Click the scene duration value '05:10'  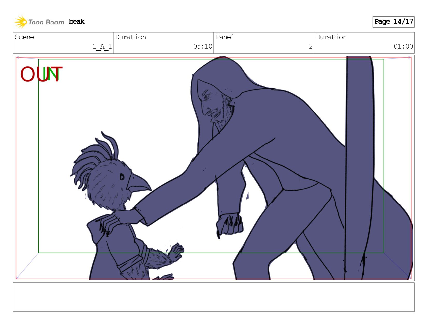pos(203,46)
